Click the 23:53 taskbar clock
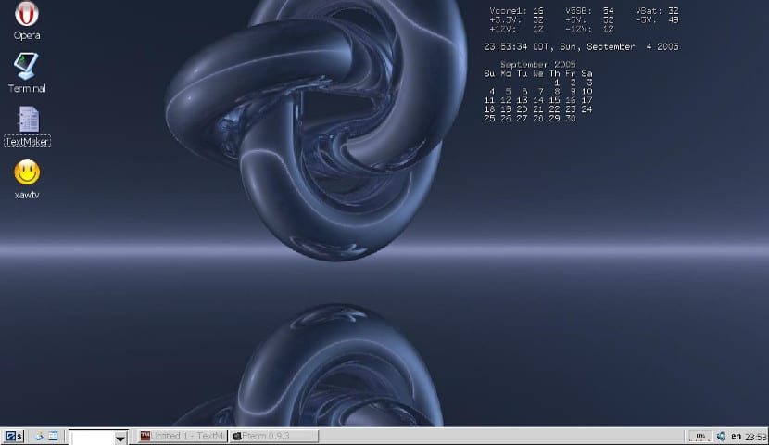The image size is (769, 445). click(x=756, y=437)
